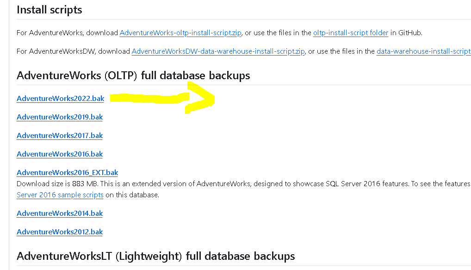
Task: Click the Install scripts heading
Action: click(50, 9)
